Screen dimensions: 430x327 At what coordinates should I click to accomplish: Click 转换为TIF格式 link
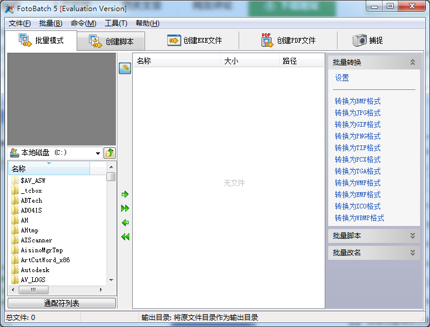(x=357, y=148)
